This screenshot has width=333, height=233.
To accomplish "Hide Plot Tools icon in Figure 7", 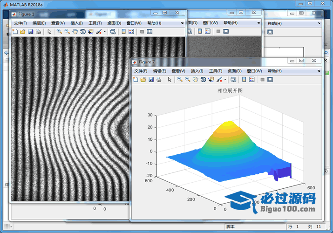I will (x=263, y=80).
